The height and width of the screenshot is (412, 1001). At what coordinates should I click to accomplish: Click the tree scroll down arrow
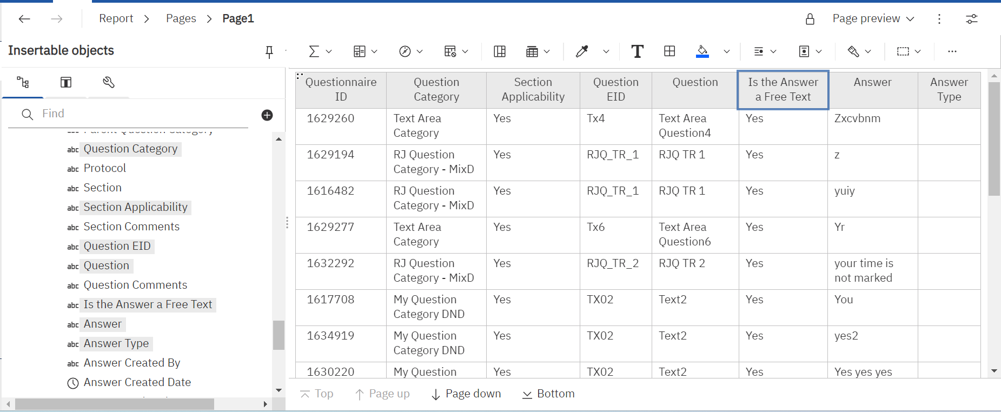(279, 390)
